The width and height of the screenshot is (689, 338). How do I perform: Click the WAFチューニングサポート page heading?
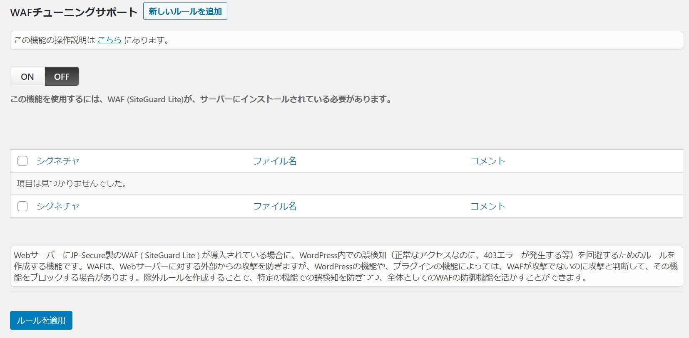(x=73, y=12)
